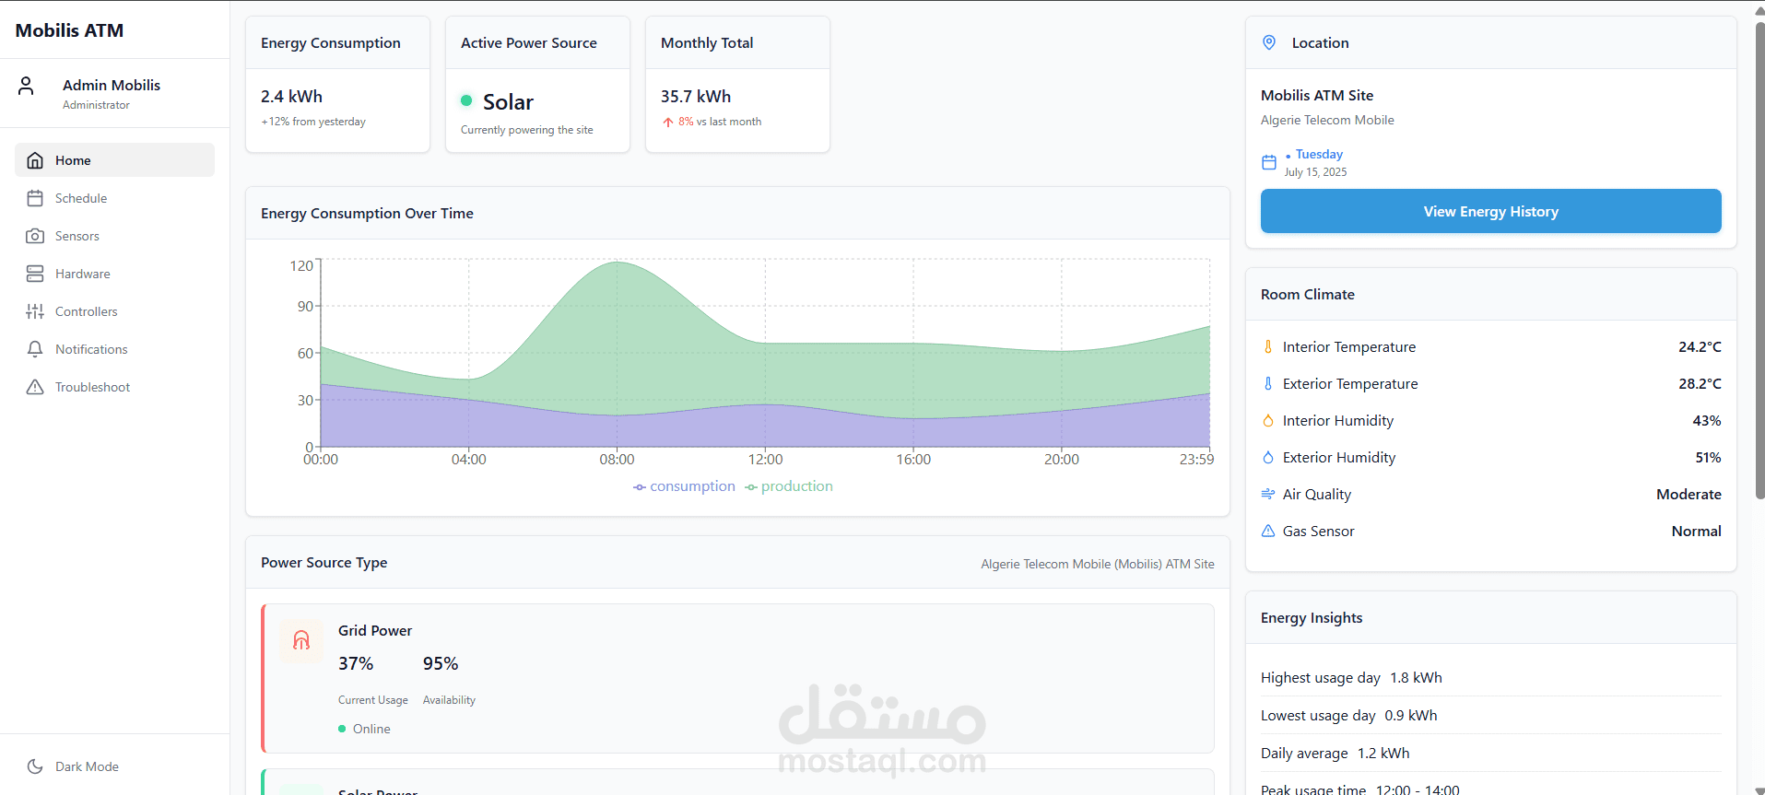Click the Energy Consumption Over Time heading
1765x795 pixels.
pyautogui.click(x=367, y=213)
